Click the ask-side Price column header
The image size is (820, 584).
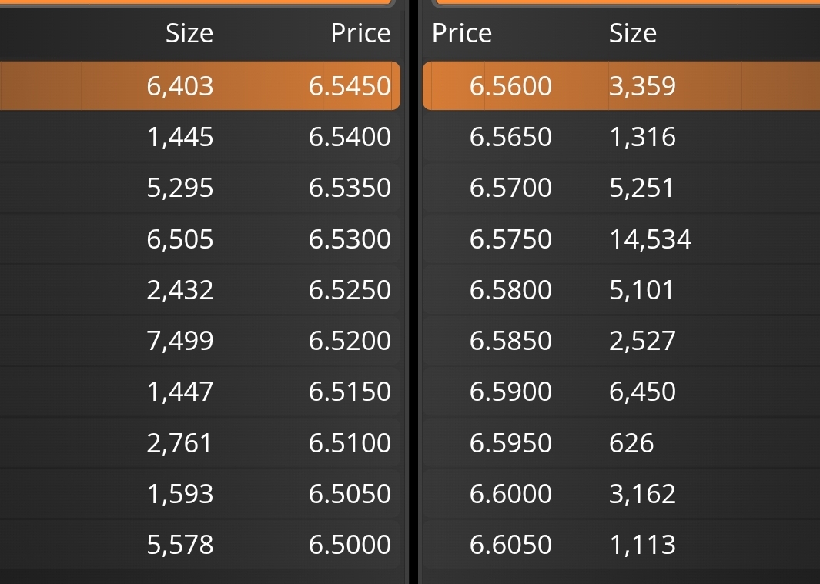tap(462, 33)
